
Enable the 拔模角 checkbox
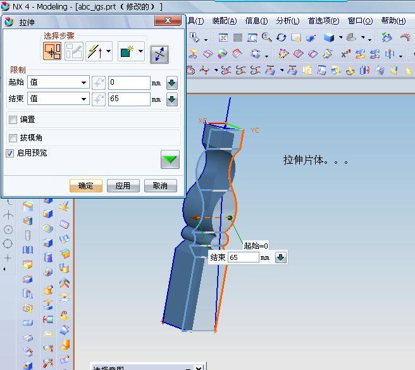coord(13,138)
